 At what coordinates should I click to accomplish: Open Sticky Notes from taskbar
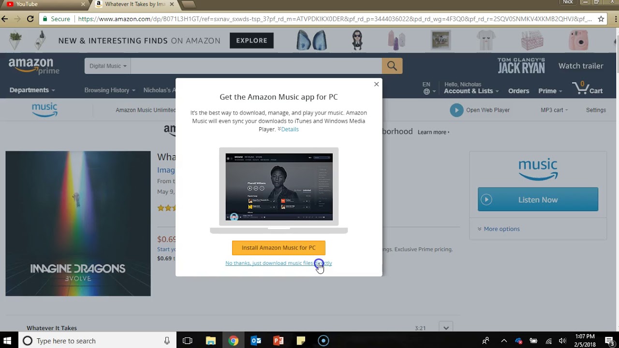[301, 341]
